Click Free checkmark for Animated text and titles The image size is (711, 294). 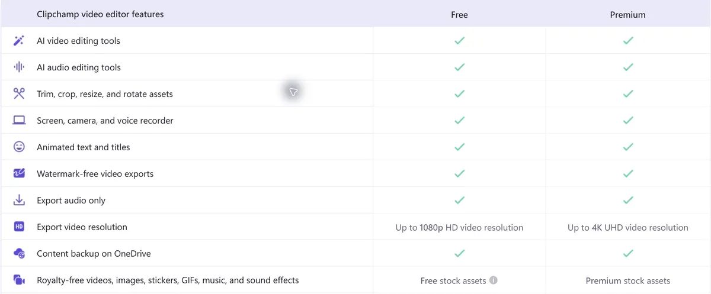[x=459, y=147]
